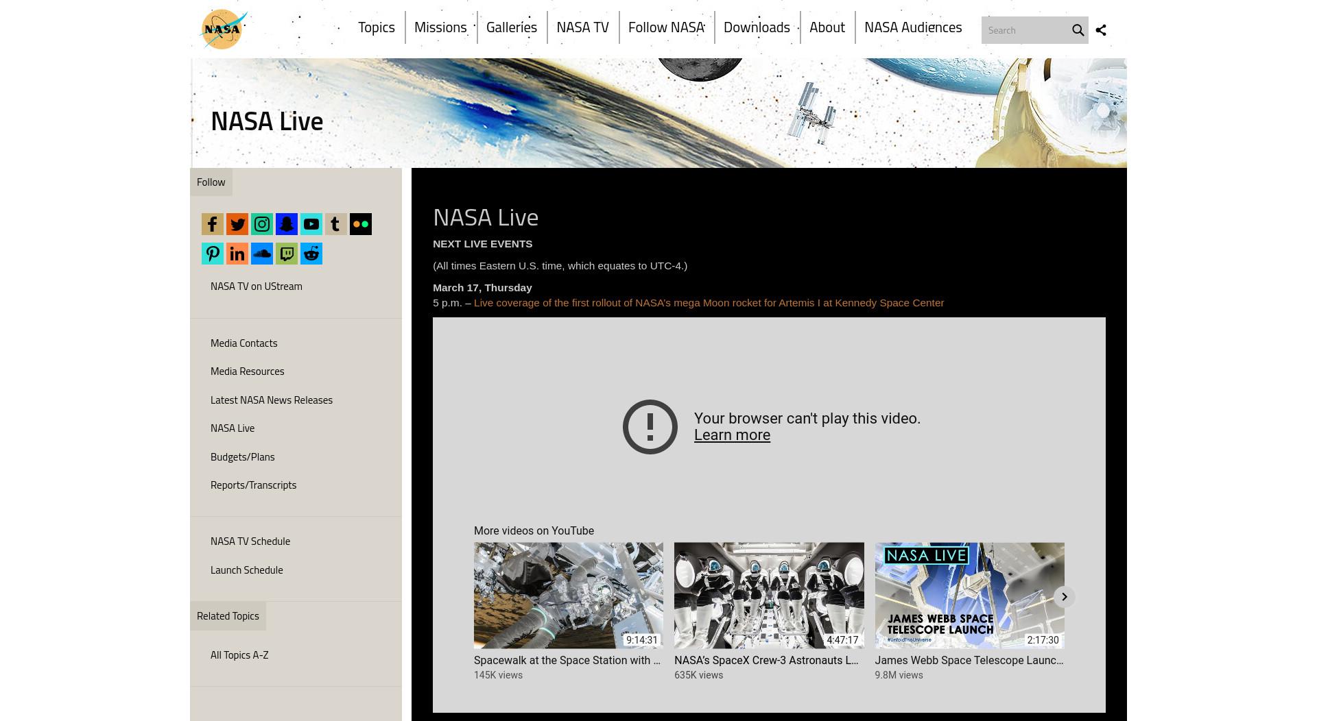Open NASA TV on UStream link
The height and width of the screenshot is (721, 1317).
click(257, 286)
